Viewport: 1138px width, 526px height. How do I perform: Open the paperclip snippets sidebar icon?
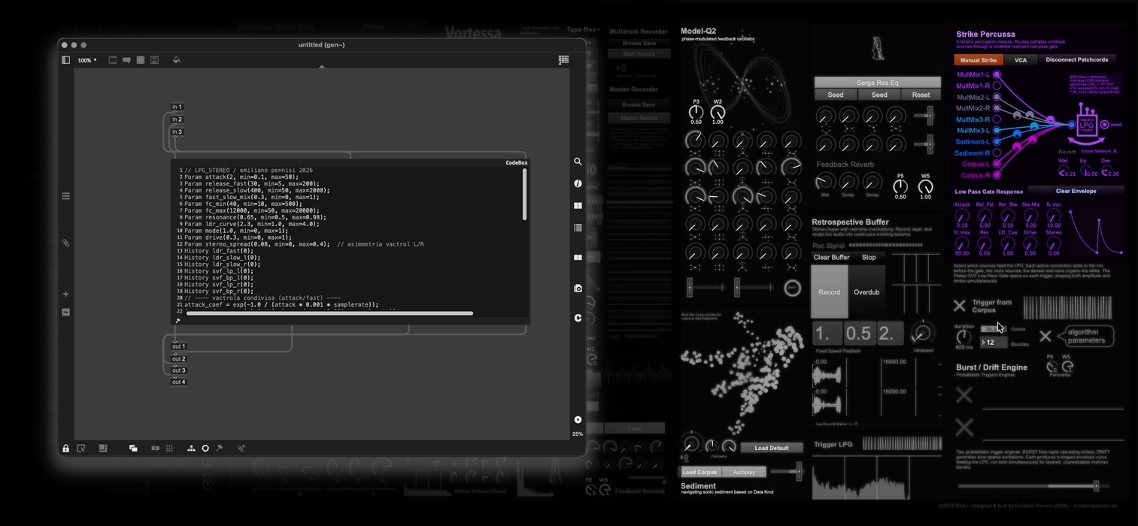click(66, 243)
